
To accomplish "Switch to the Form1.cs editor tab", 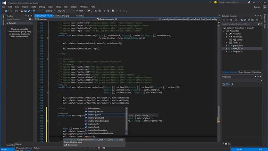I will click(80, 16).
